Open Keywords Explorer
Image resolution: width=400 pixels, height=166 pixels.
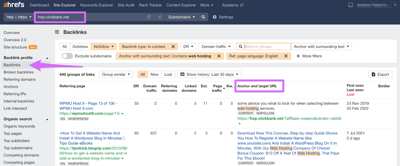tap(97, 5)
